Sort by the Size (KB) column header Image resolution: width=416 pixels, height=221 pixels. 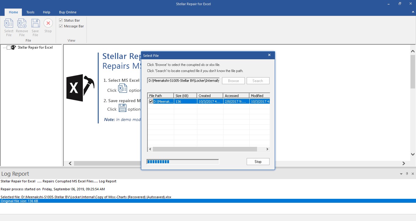coord(185,96)
